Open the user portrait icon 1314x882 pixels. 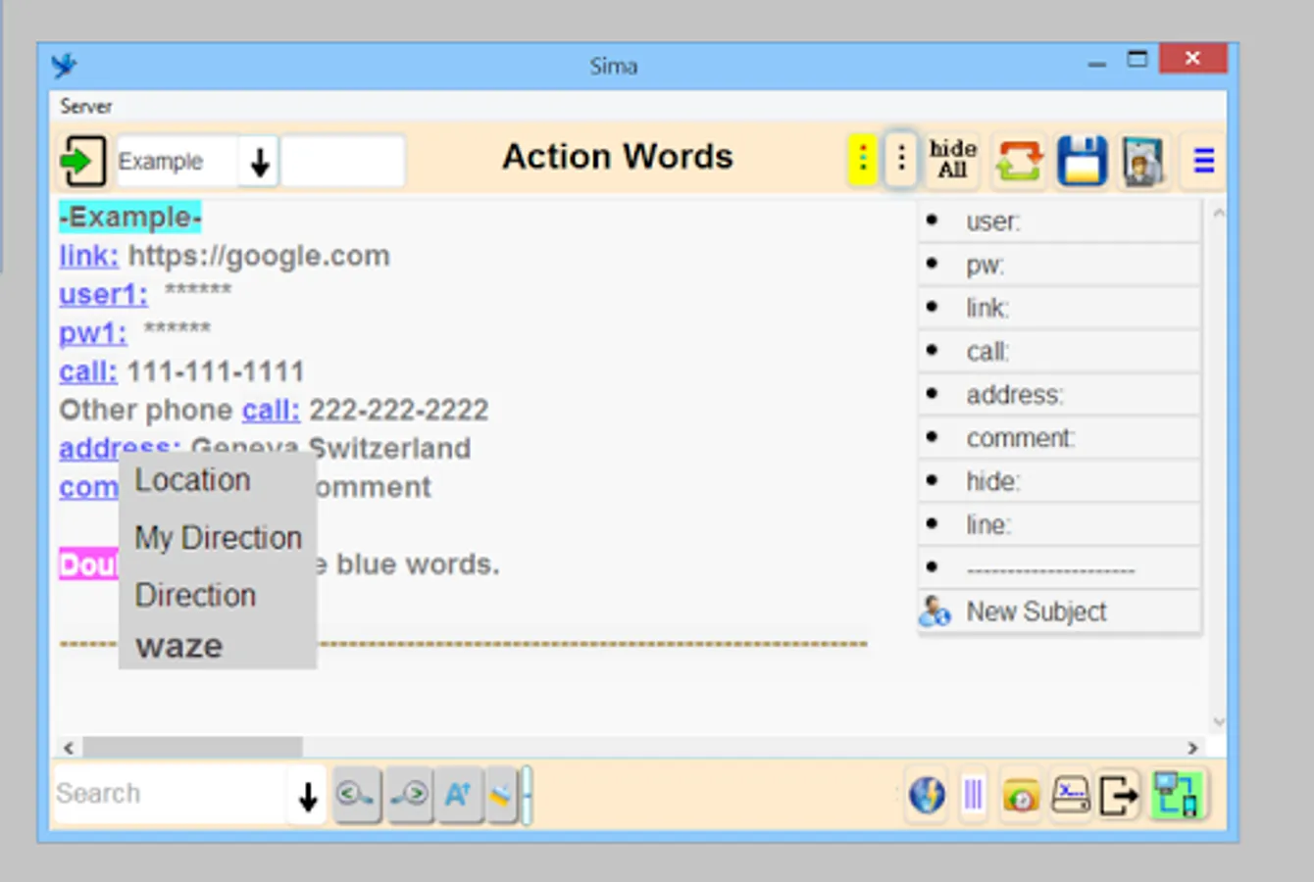pos(1142,160)
